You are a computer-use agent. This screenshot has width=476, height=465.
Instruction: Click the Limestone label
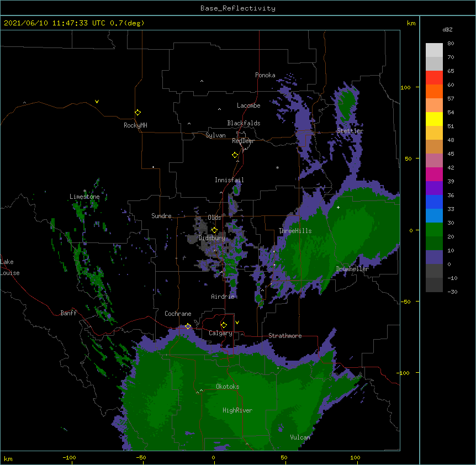point(84,197)
